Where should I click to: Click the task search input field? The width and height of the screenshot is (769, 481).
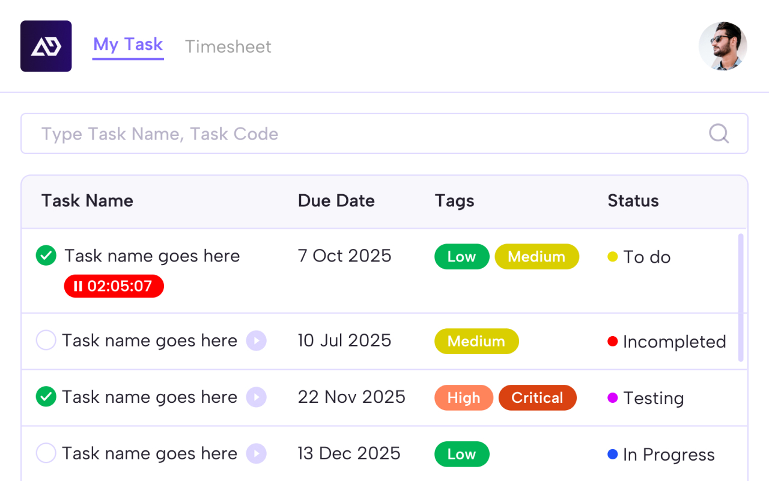click(240, 133)
